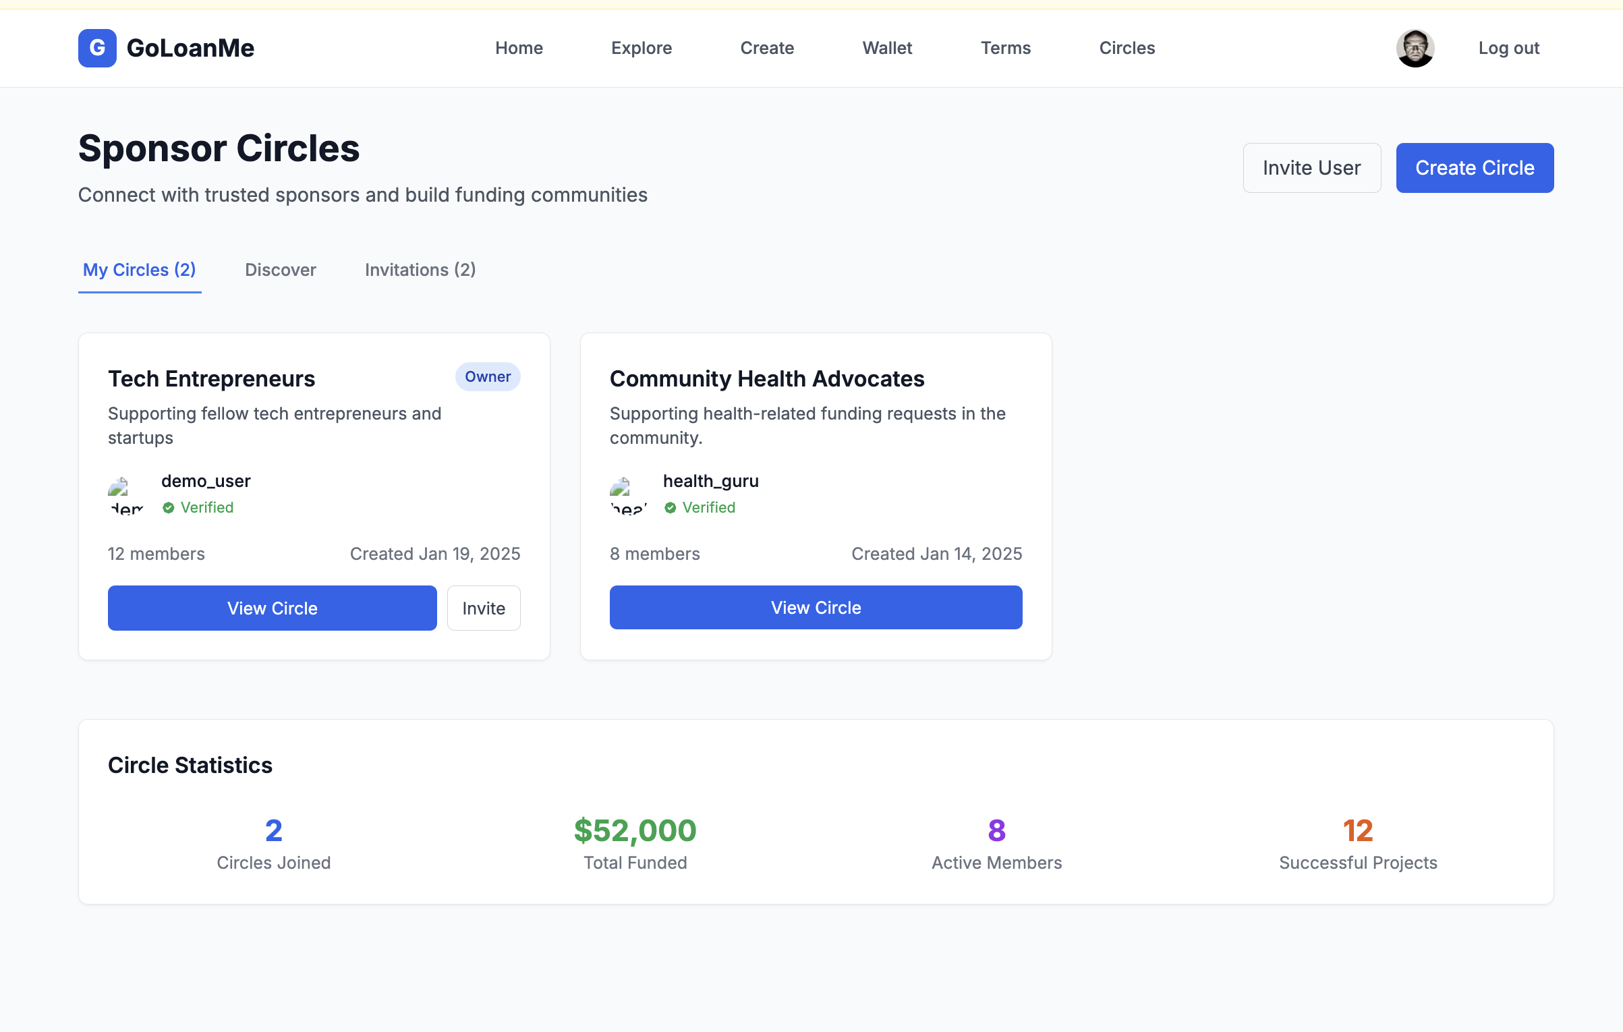
Task: Click Invite on the Tech Entrepreneurs card
Action: pos(484,608)
